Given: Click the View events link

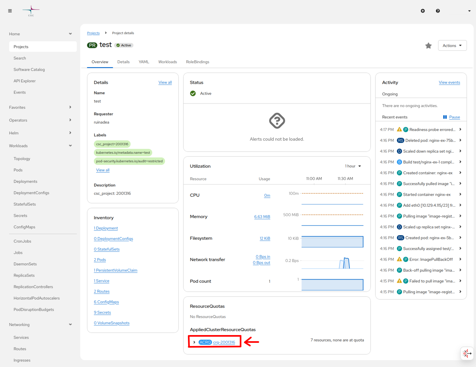Looking at the screenshot, I should click(449, 83).
